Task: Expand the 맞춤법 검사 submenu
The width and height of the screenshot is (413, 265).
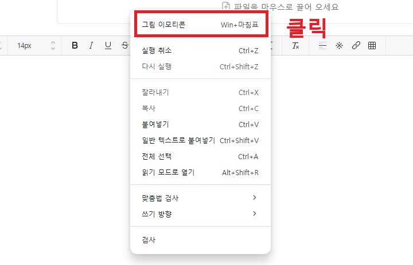Action: [x=200, y=198]
